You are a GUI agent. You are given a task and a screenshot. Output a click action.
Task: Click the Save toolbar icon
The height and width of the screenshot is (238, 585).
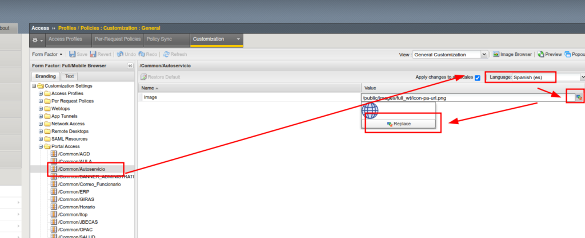coord(78,54)
